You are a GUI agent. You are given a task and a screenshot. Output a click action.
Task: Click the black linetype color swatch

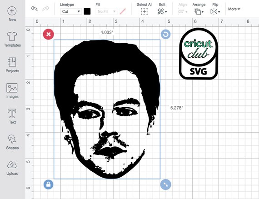click(87, 11)
